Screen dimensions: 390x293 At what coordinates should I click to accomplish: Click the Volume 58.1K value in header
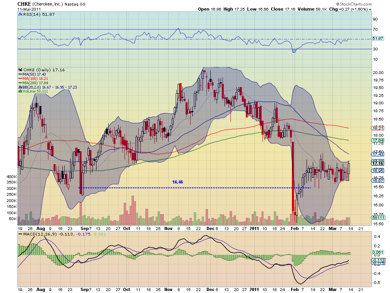(312, 9)
